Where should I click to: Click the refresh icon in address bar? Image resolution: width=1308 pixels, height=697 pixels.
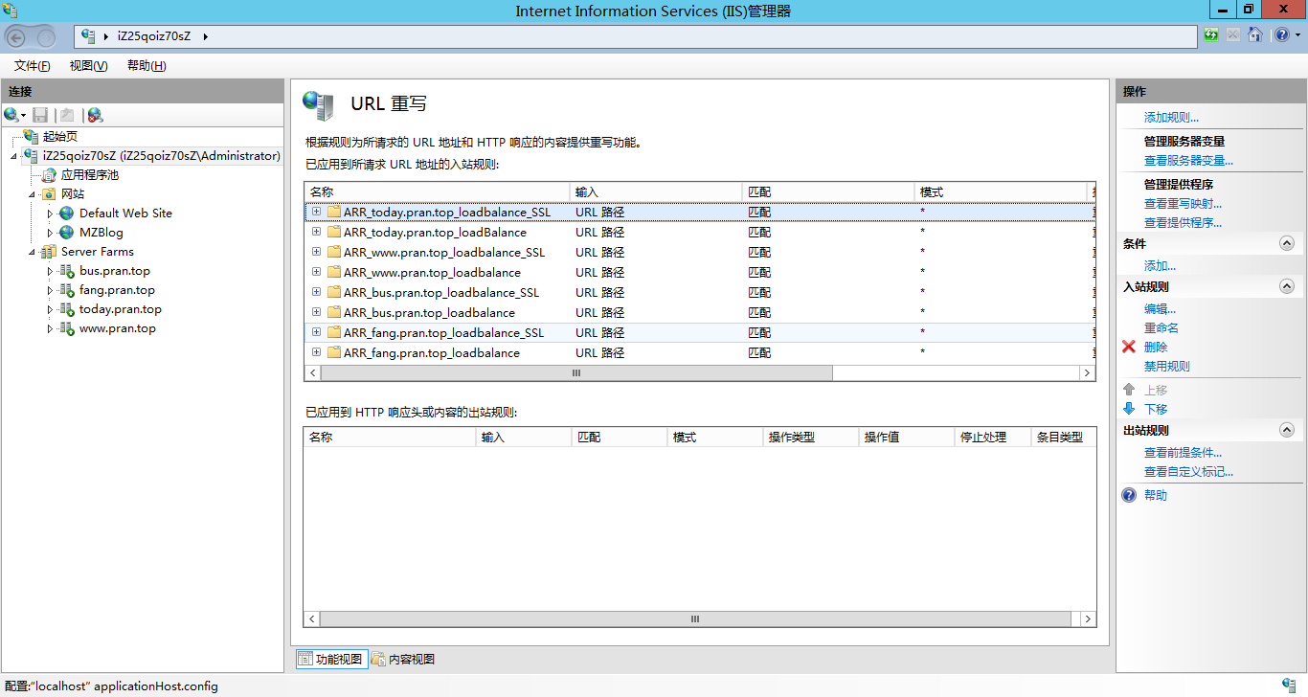coord(1212,35)
